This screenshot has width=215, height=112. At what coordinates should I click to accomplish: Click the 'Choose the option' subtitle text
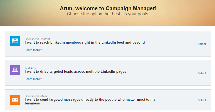point(108,14)
